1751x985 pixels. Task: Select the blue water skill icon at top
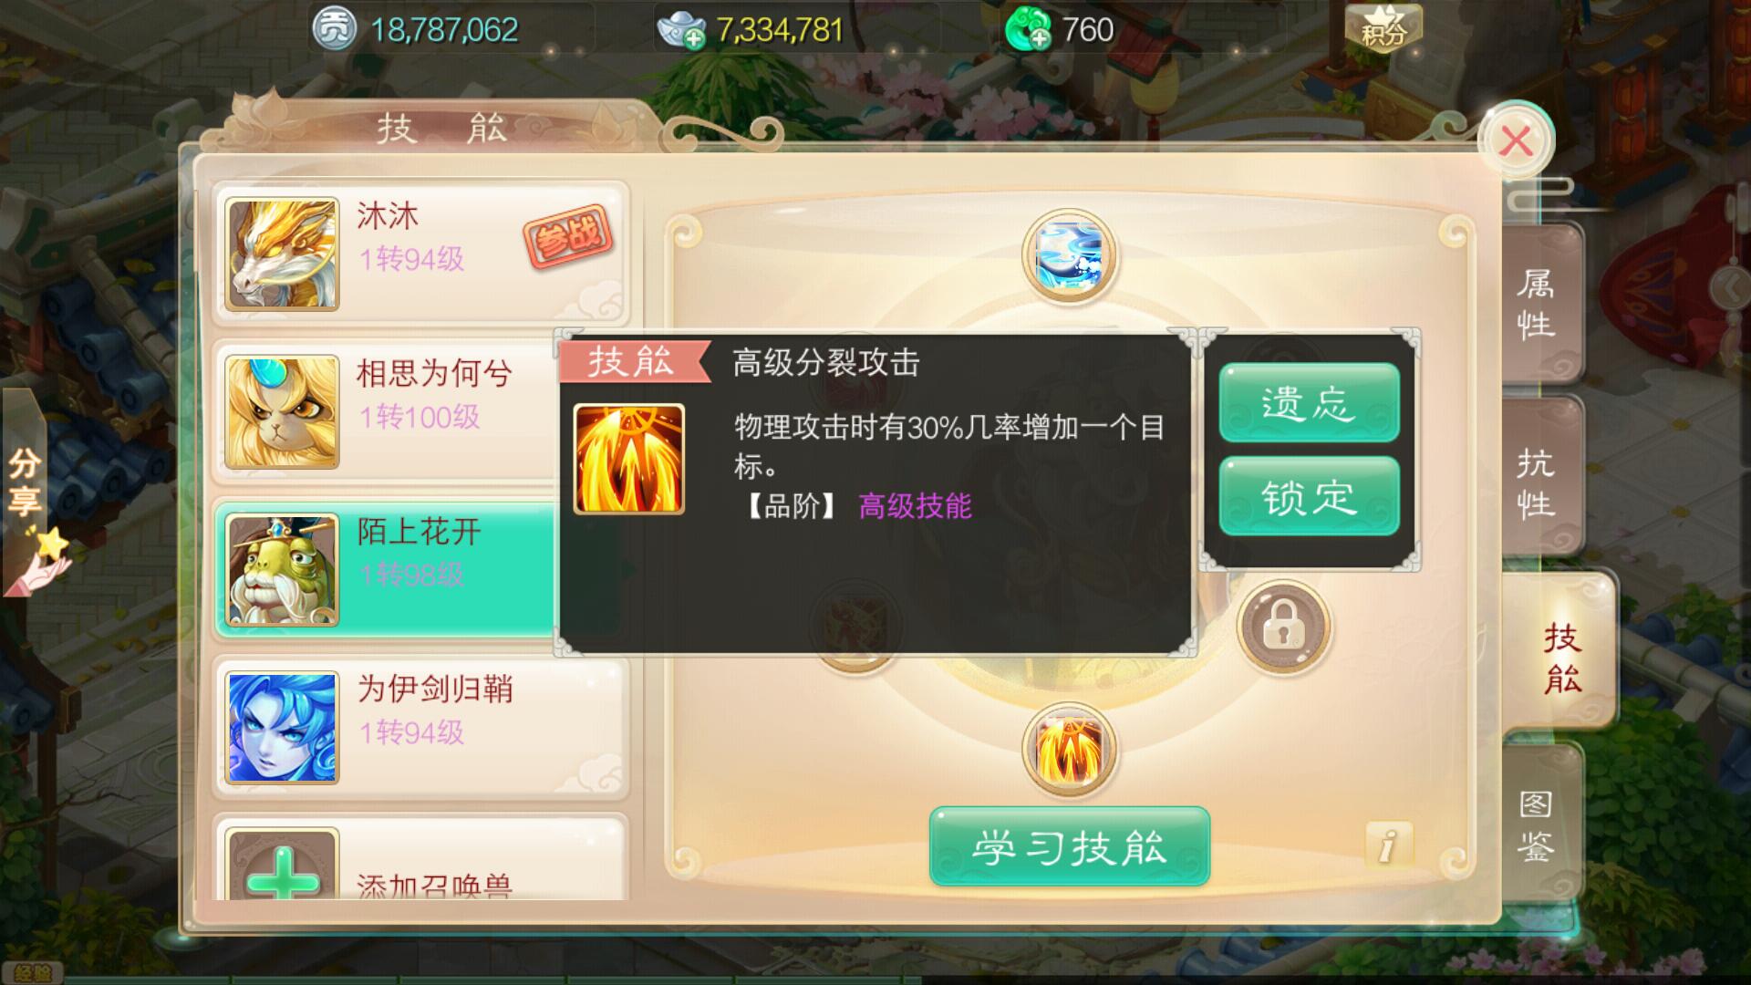pos(1069,255)
